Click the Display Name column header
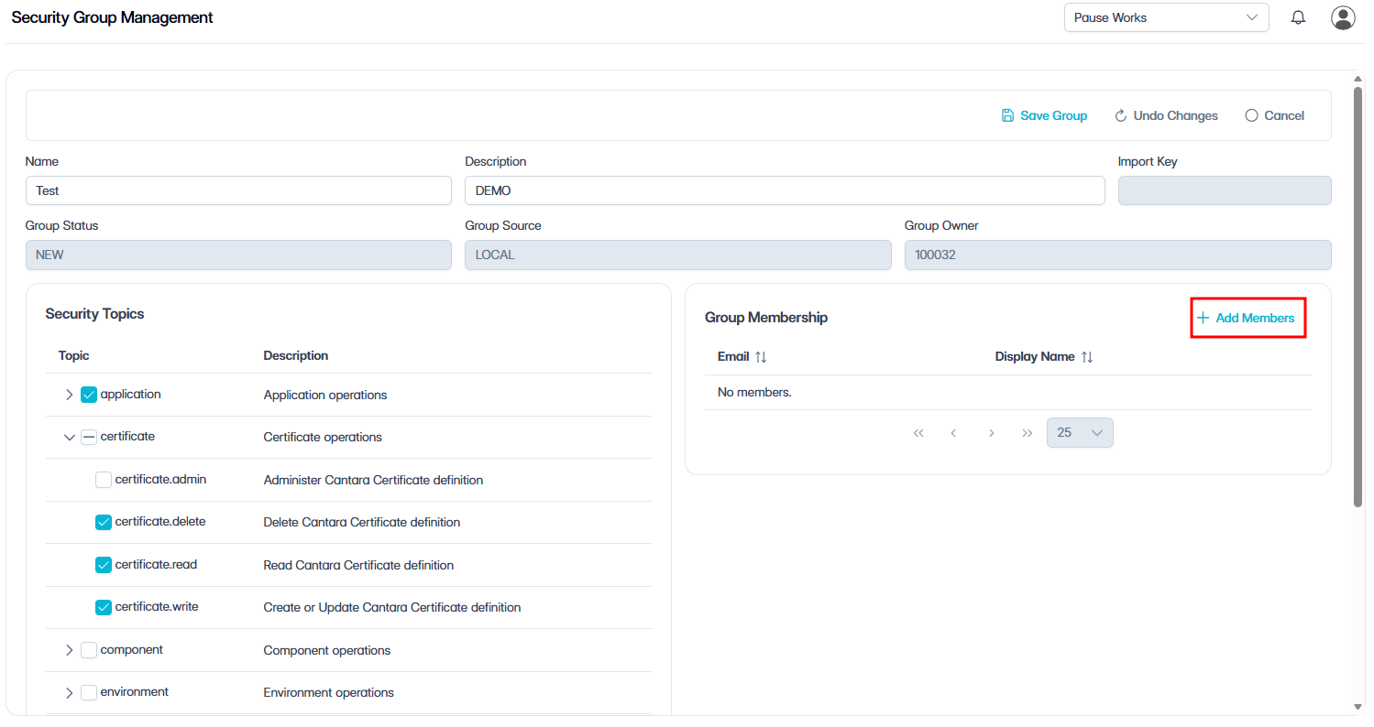Image resolution: width=1374 pixels, height=727 pixels. [x=1035, y=357]
